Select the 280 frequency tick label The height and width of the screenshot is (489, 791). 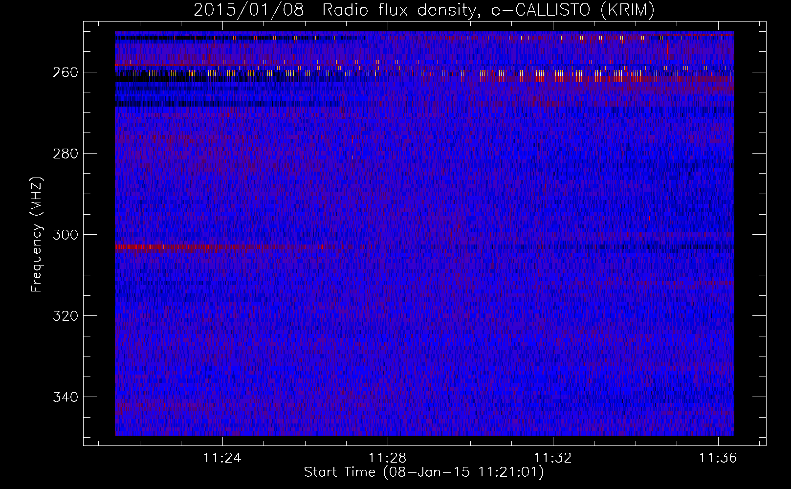65,154
